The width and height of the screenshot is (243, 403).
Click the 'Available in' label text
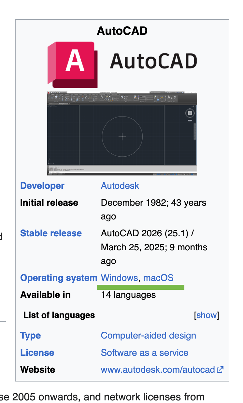click(45, 295)
